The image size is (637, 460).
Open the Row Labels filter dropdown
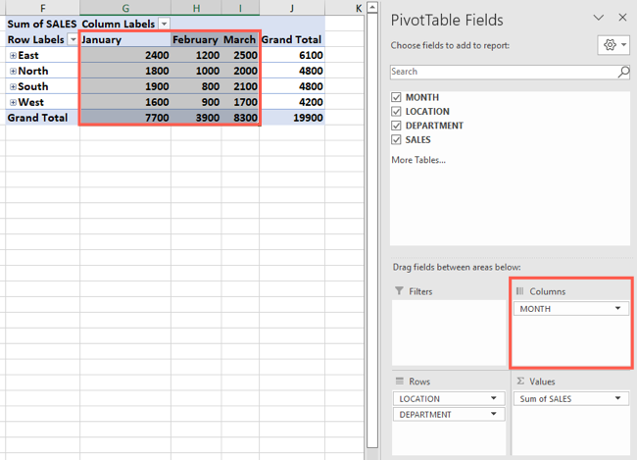[x=73, y=39]
